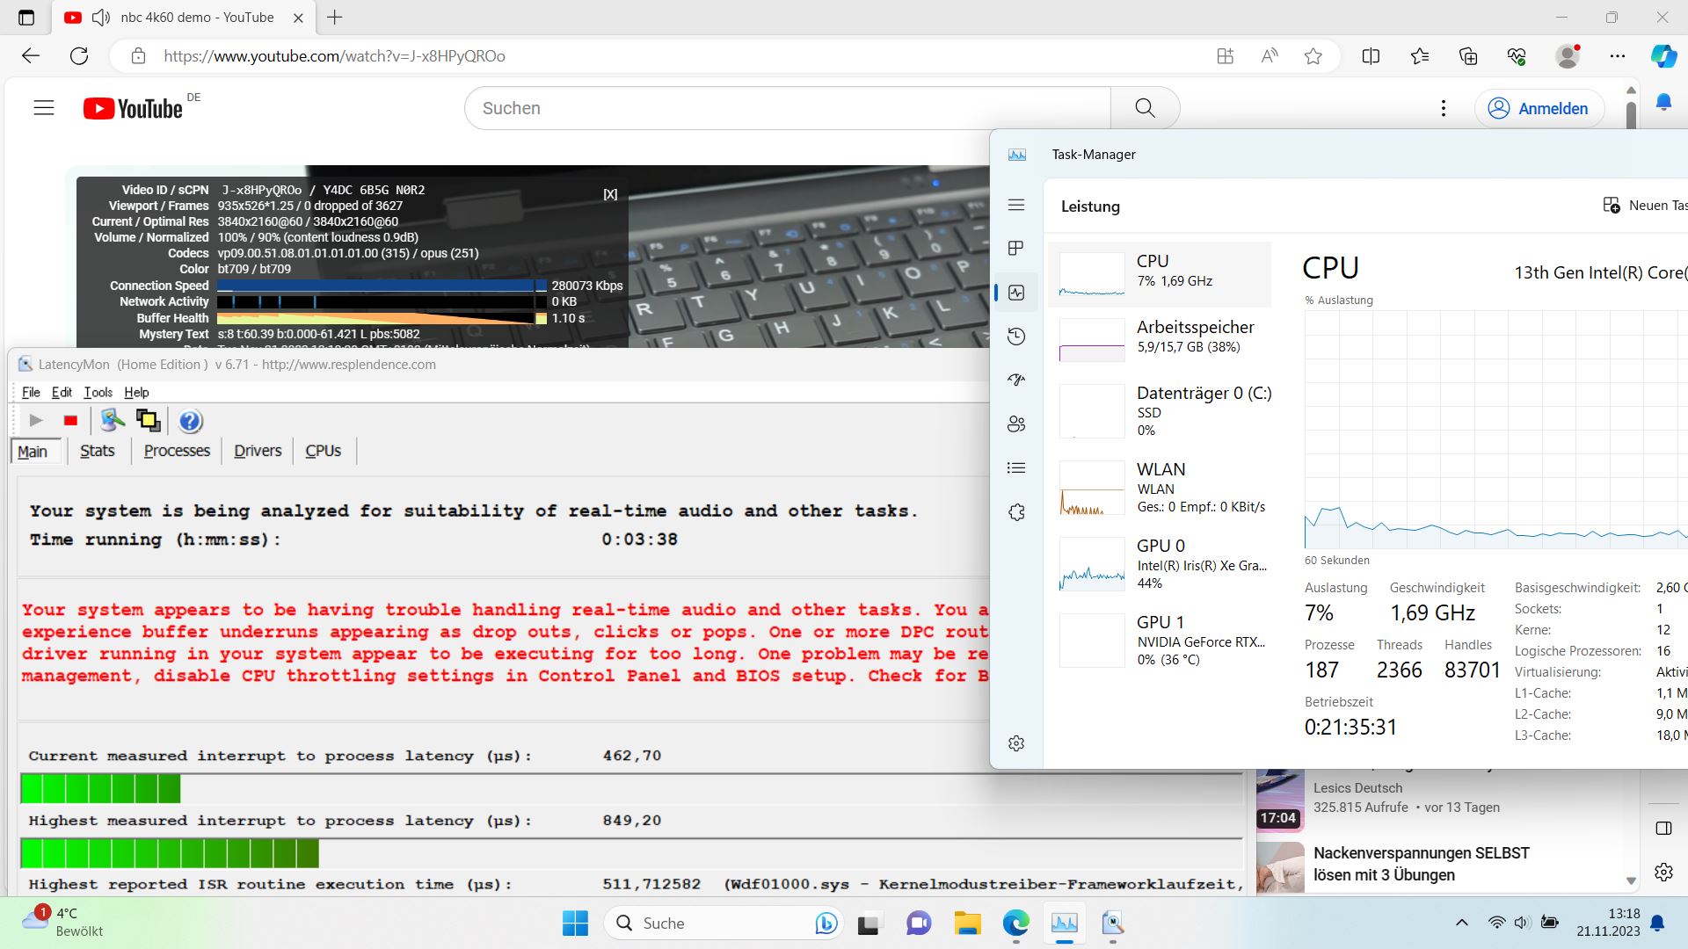
Task: Open Task Manager Startup apps sidebar icon
Action: coord(1016,380)
